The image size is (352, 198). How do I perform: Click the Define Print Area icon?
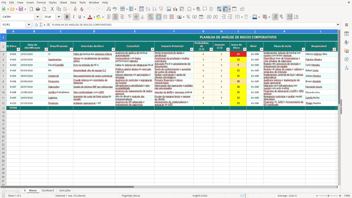pyautogui.click(x=219, y=9)
